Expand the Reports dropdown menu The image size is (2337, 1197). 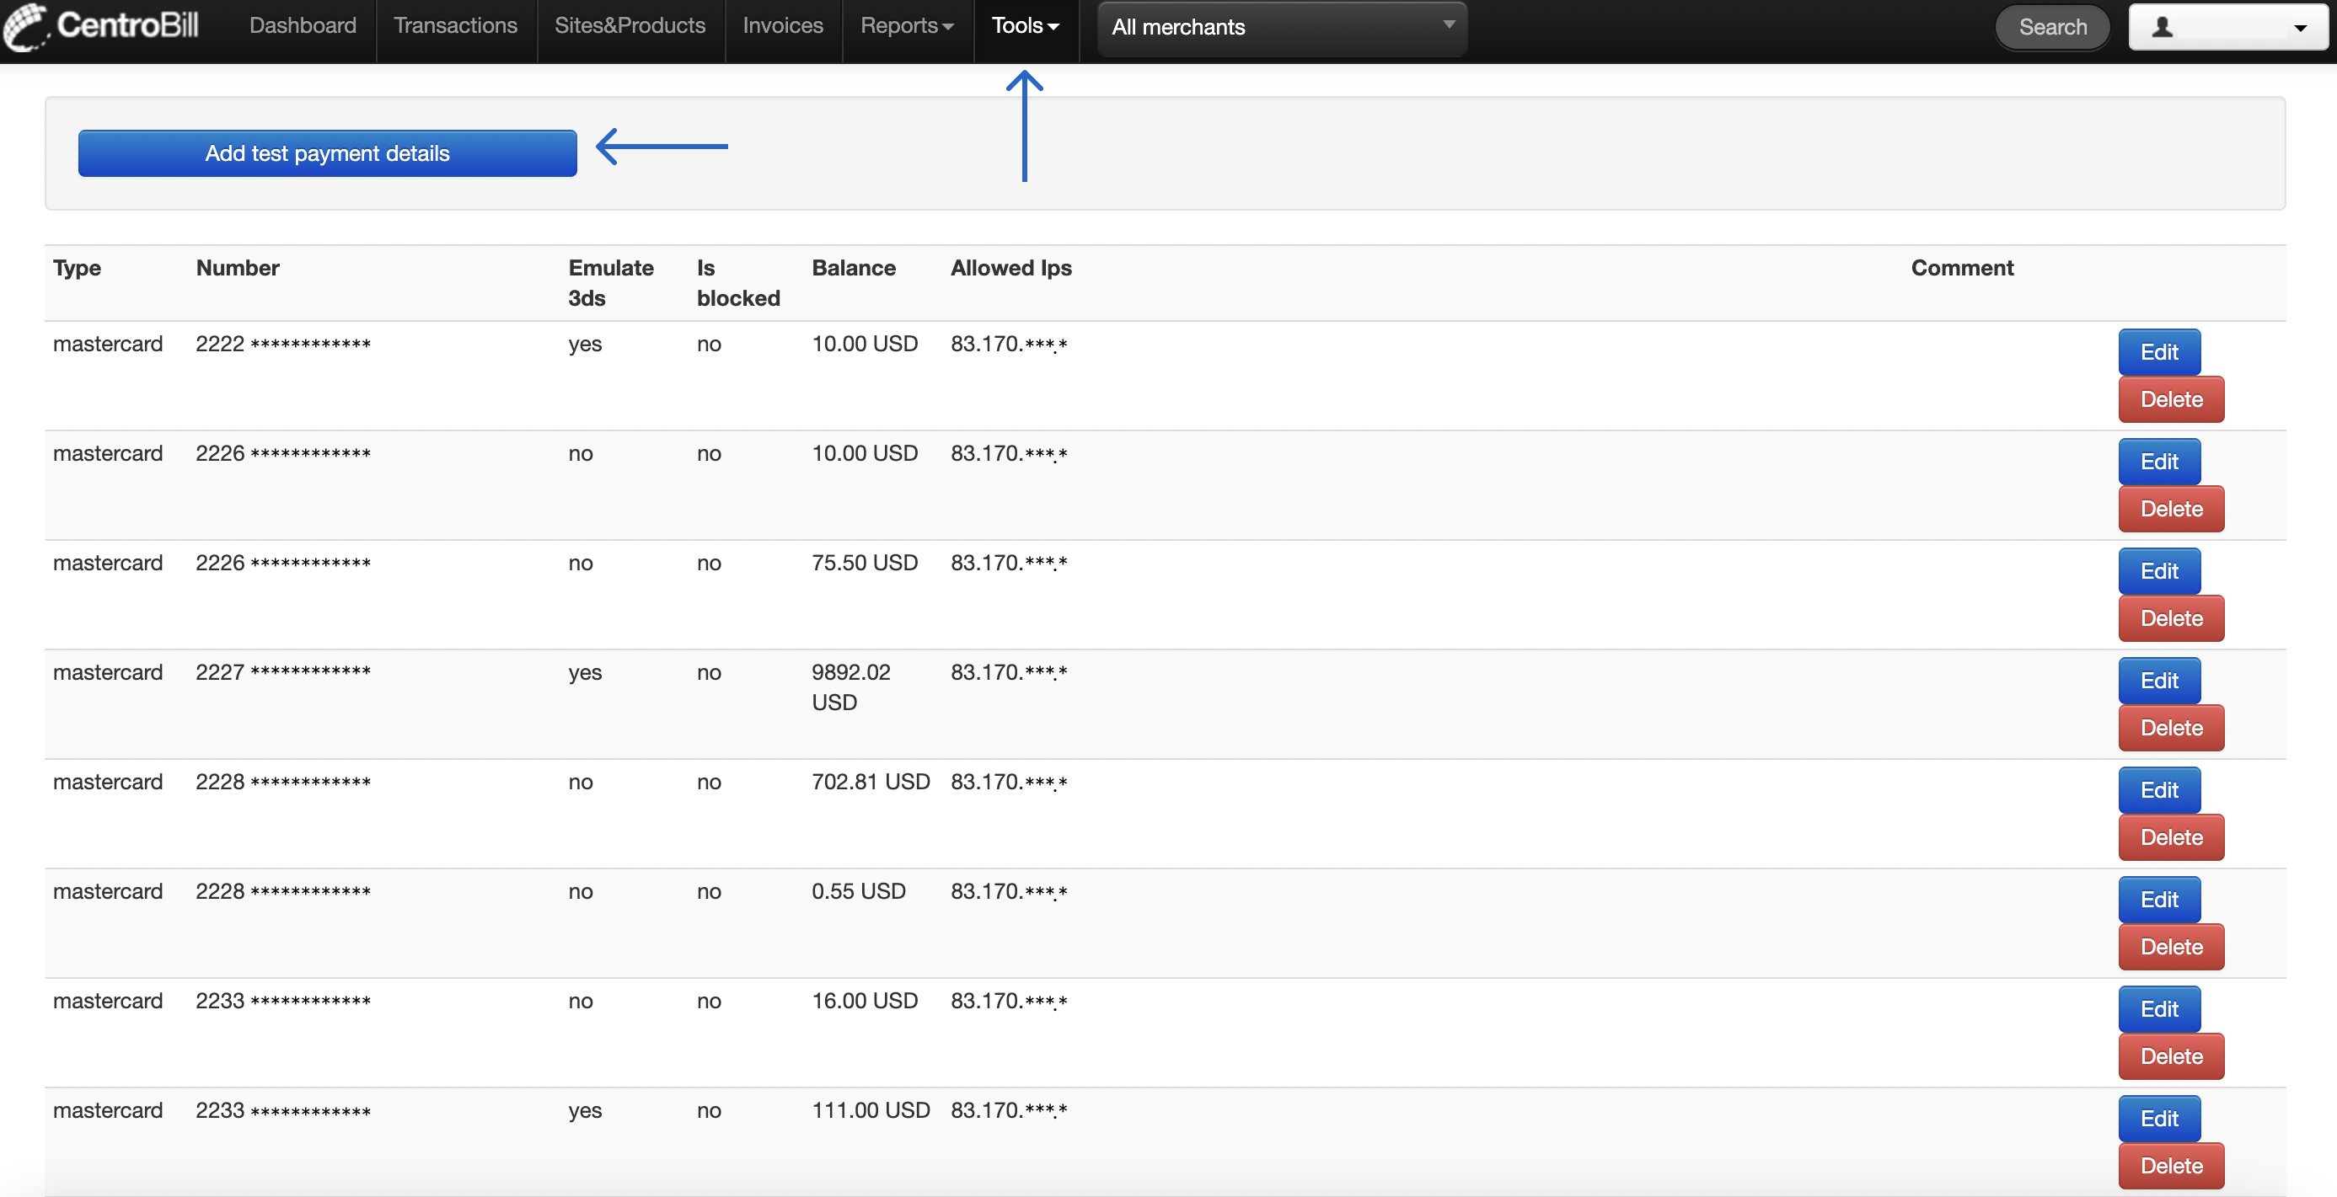point(907,25)
